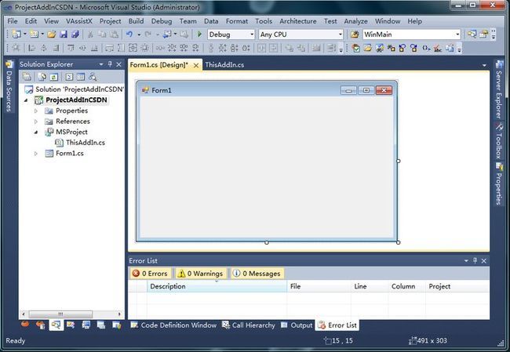The height and width of the screenshot is (352, 510).
Task: Click the Show All Files icon
Action: coord(42,77)
